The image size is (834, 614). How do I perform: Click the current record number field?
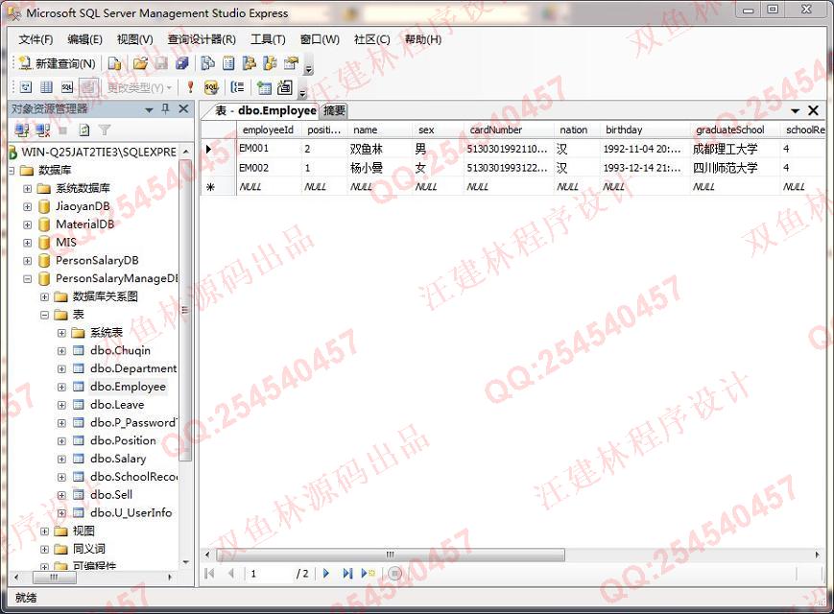coord(270,574)
